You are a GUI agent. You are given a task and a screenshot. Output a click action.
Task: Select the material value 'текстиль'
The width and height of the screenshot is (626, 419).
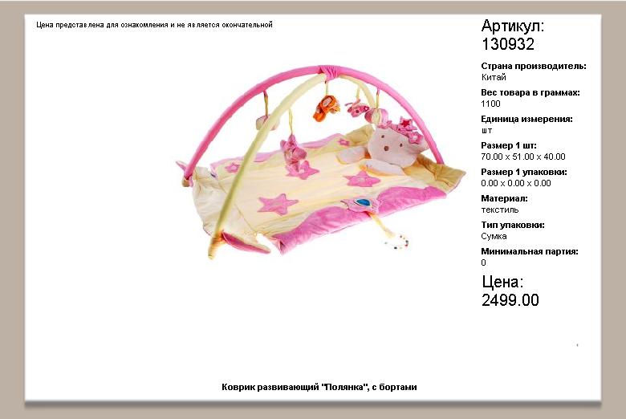[500, 209]
